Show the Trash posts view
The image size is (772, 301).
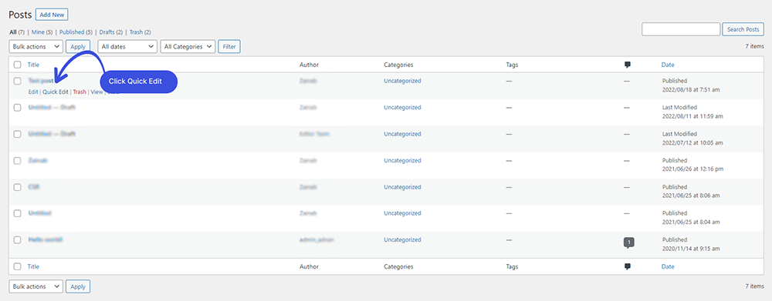(x=136, y=32)
